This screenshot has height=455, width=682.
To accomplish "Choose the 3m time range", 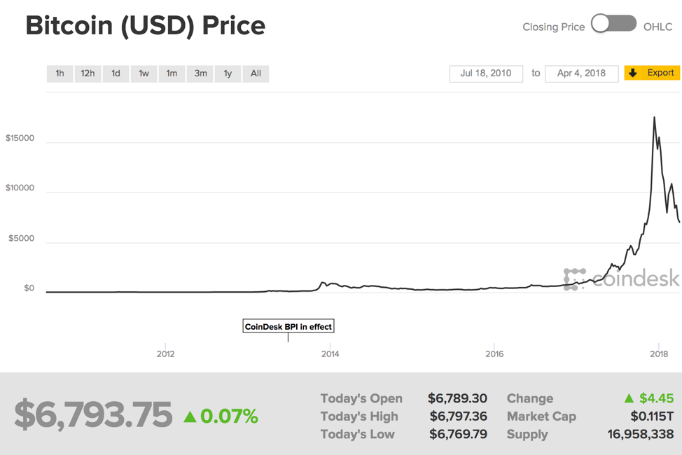I will coord(200,73).
